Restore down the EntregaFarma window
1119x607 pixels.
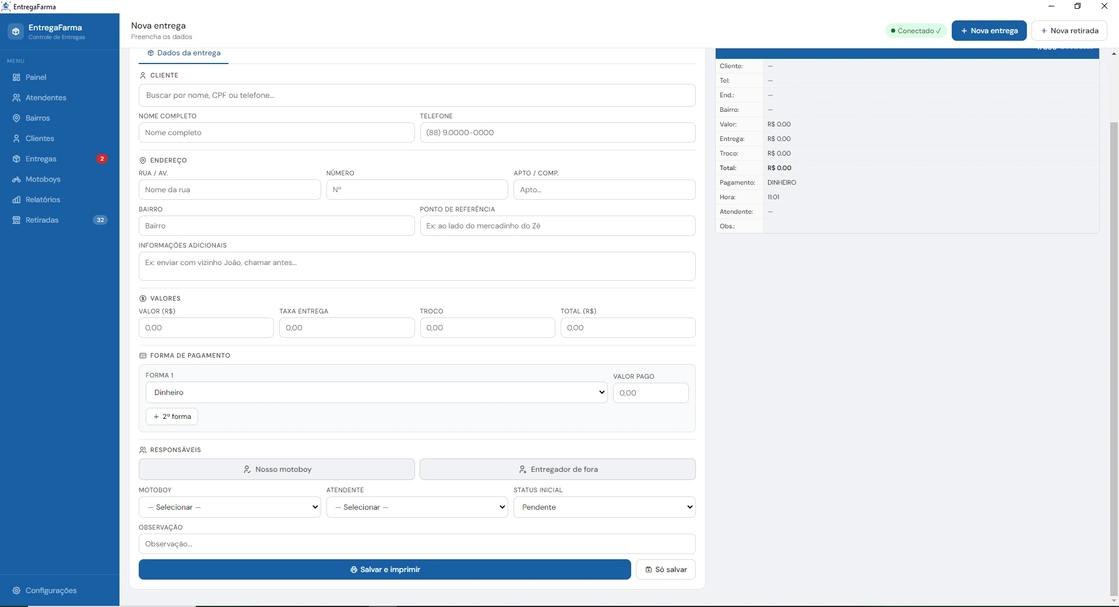(1078, 6)
